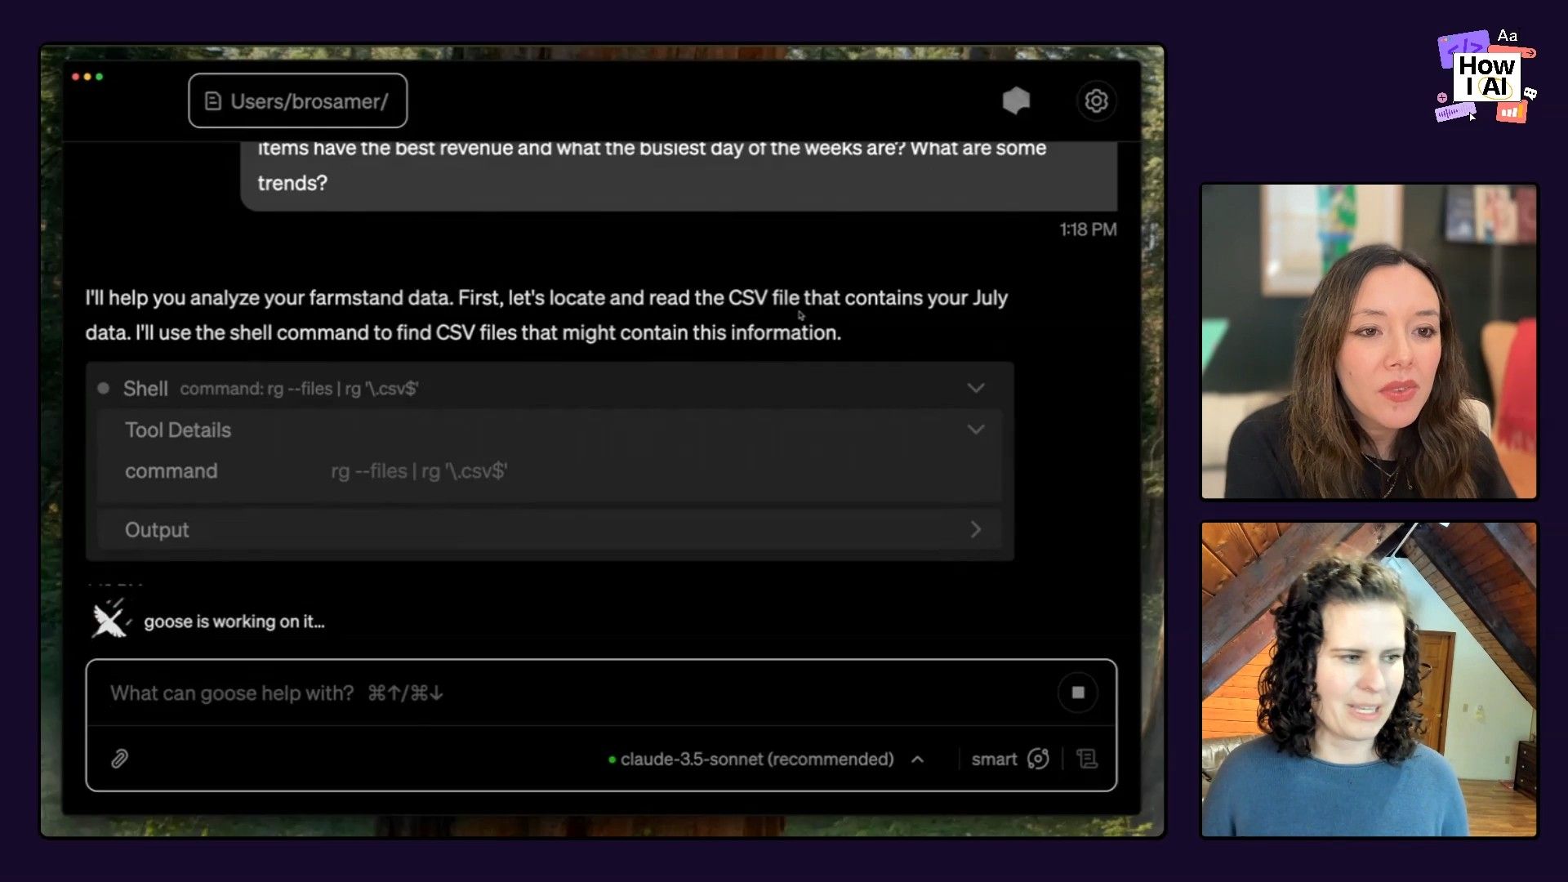The width and height of the screenshot is (1568, 882).
Task: Click the file icon in directory box
Action: point(213,101)
